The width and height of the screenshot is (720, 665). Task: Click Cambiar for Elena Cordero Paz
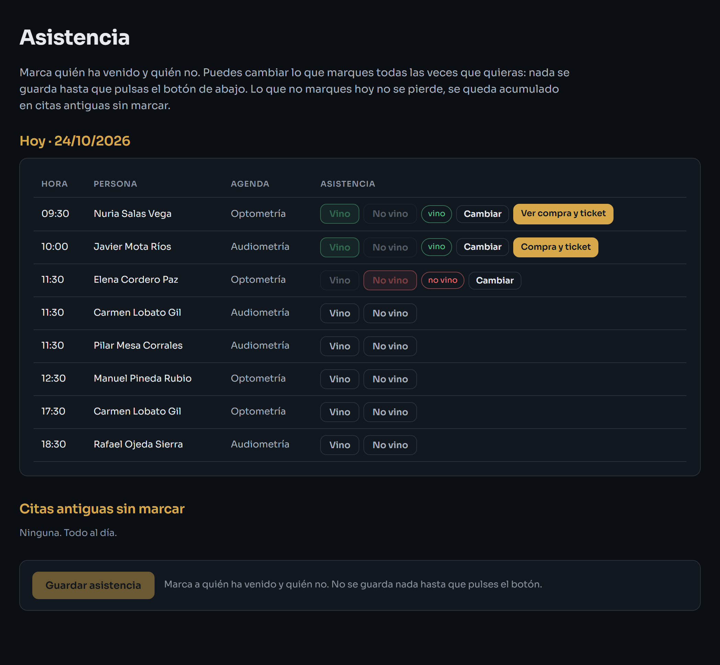[x=495, y=280]
